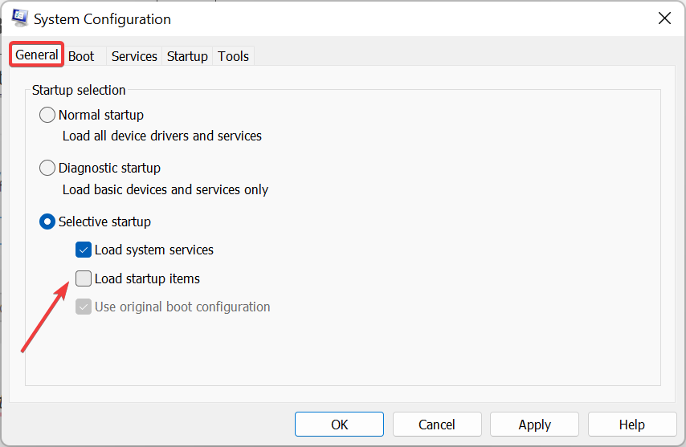686x447 pixels.
Task: Click the System Configuration title bar icon
Action: click(20, 18)
